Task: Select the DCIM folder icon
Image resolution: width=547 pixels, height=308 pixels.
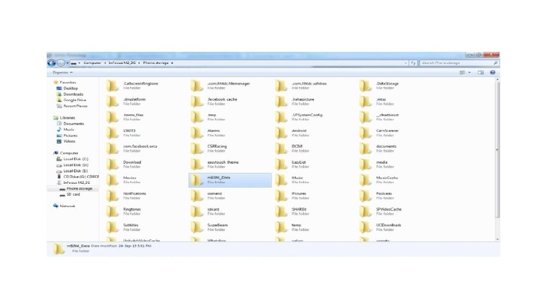Action: click(281, 148)
